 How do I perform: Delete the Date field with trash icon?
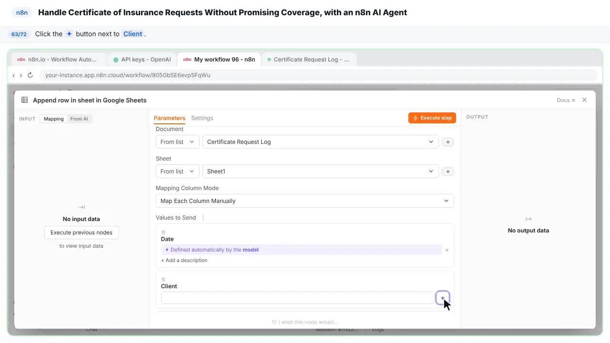tap(163, 232)
